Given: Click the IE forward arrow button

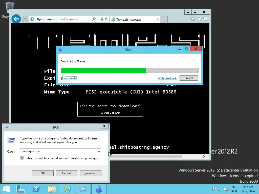Looking at the screenshot, I should pos(25,19).
